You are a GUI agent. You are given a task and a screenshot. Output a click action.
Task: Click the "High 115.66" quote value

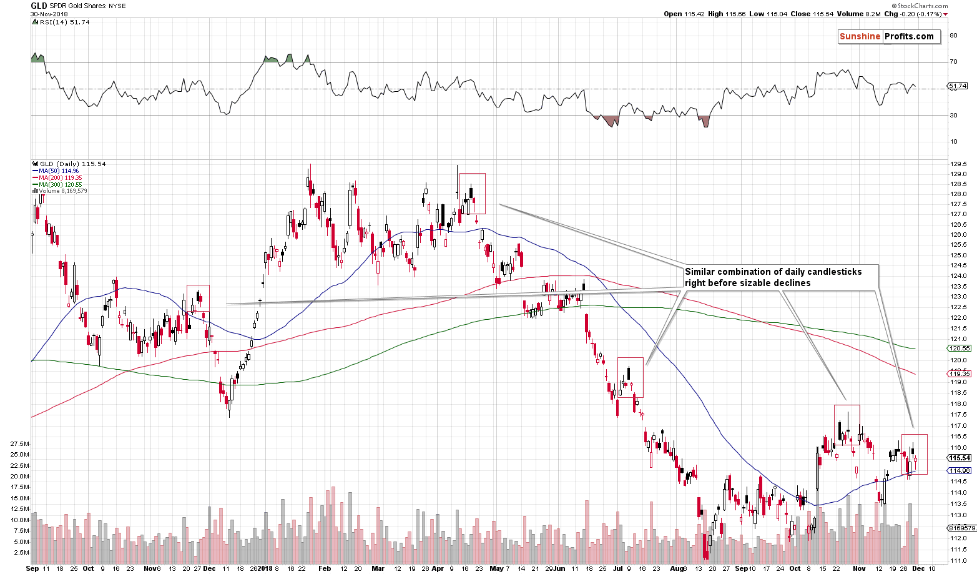[727, 14]
